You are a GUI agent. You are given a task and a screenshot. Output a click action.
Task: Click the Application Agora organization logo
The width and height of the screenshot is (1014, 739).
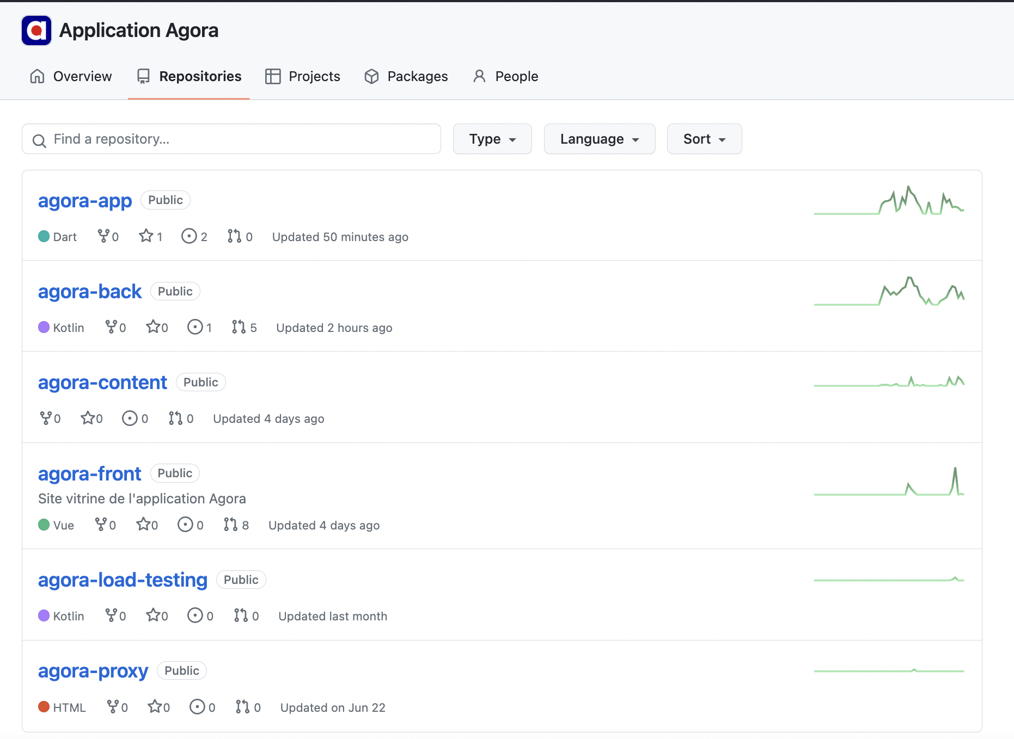[x=36, y=30]
